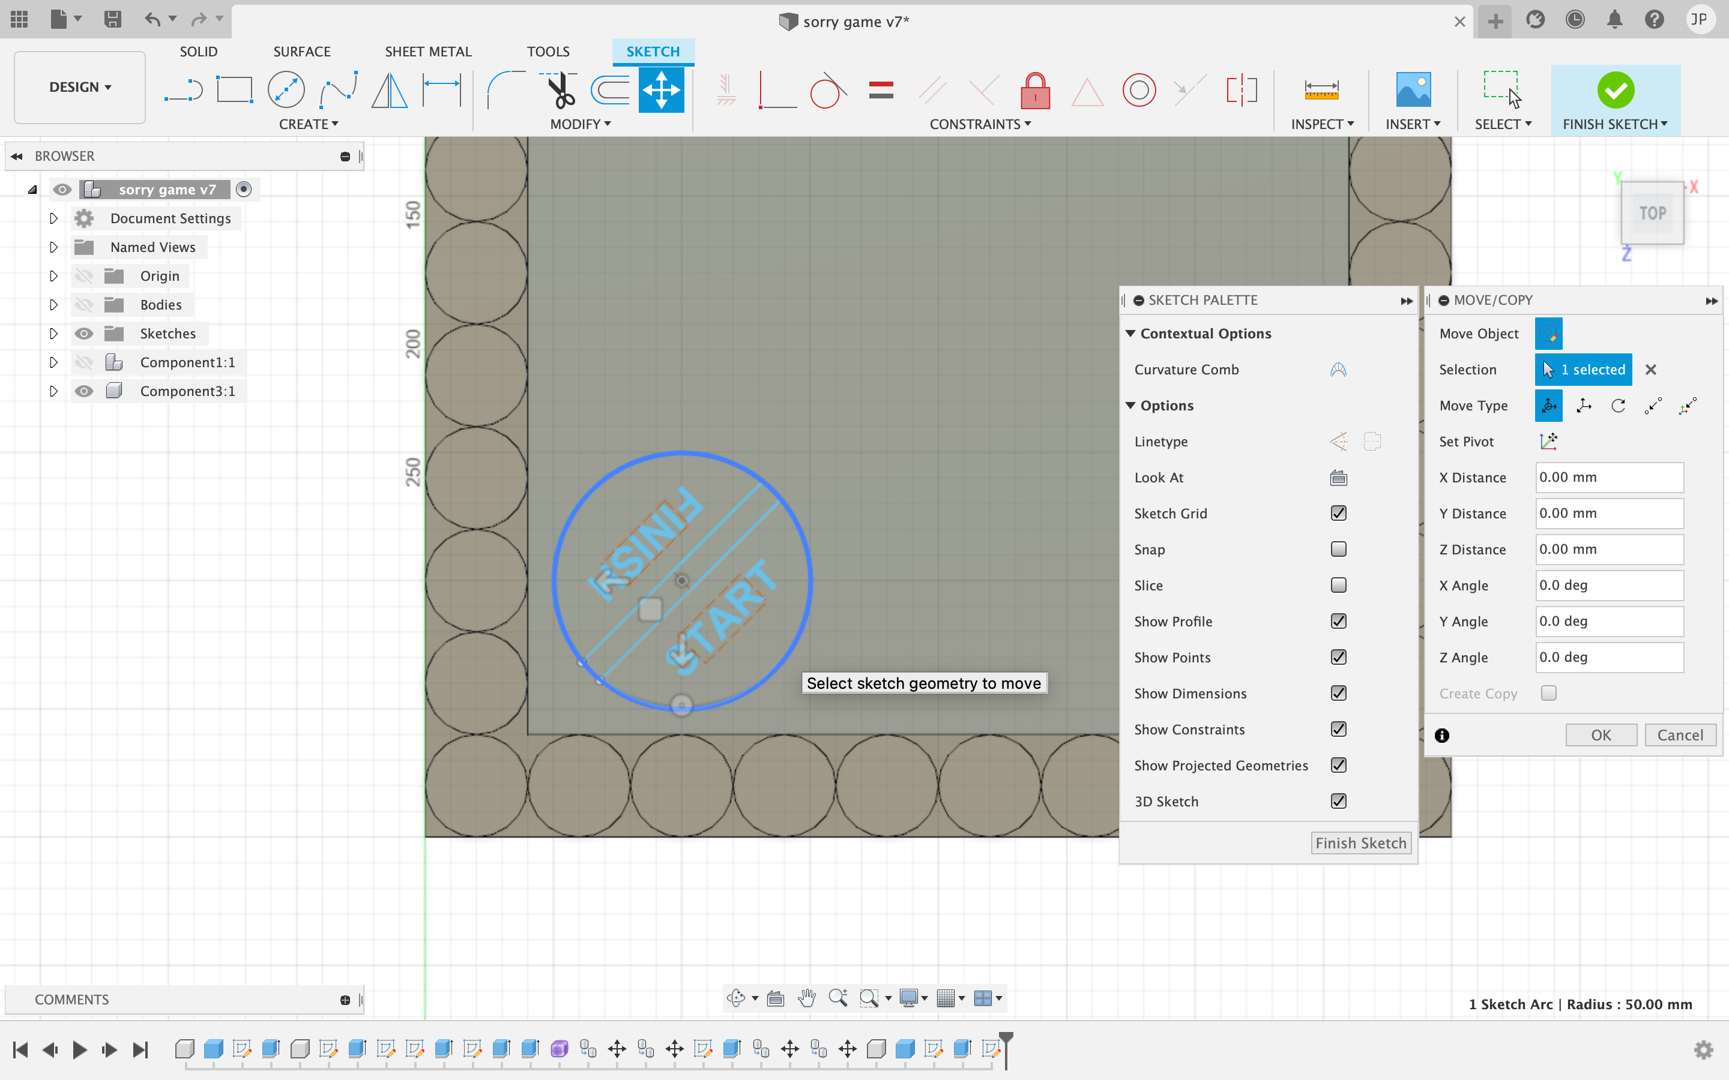Click X Distance input field
Image resolution: width=1729 pixels, height=1080 pixels.
(x=1607, y=475)
